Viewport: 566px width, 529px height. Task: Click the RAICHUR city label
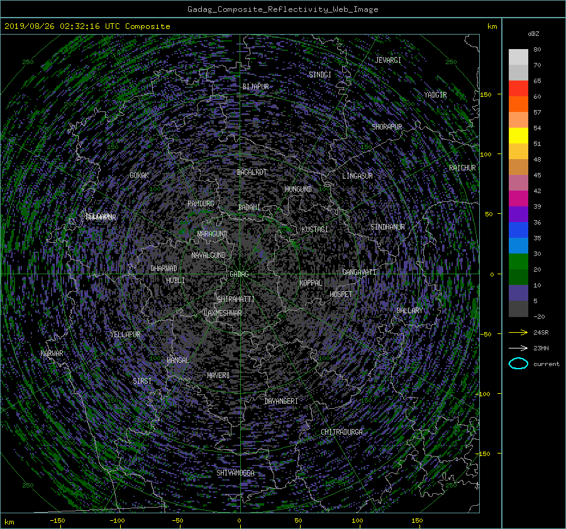[x=462, y=168]
